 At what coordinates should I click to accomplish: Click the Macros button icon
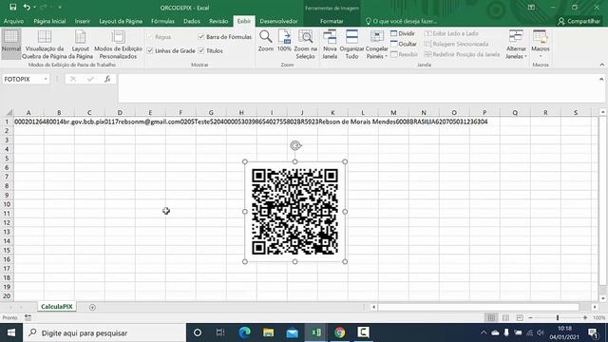[x=541, y=36]
